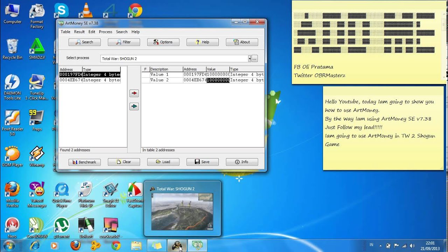Open GOM Player desktop icon
The height and width of the screenshot is (252, 448).
point(12,156)
